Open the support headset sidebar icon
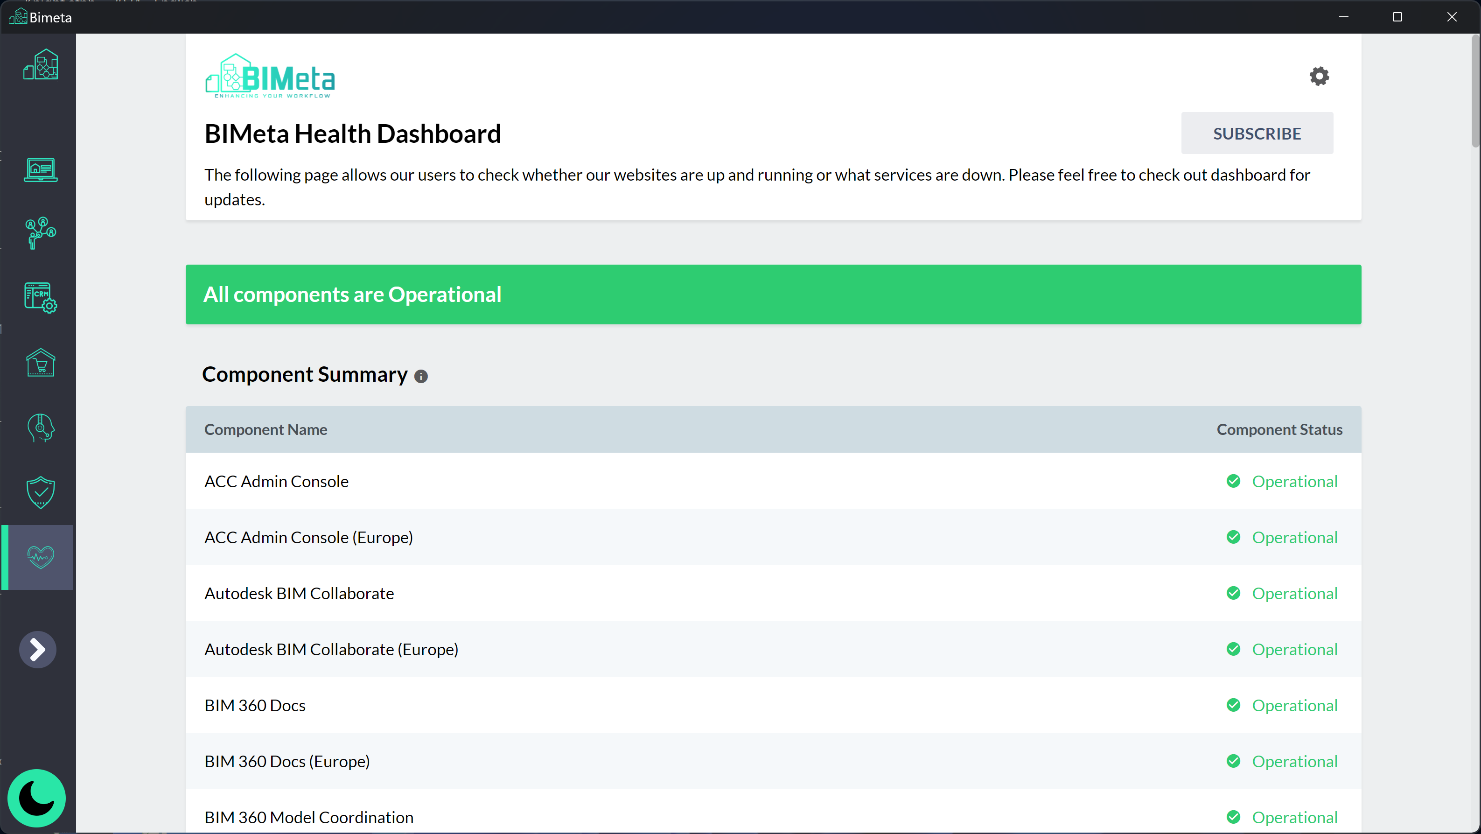 pos(40,428)
